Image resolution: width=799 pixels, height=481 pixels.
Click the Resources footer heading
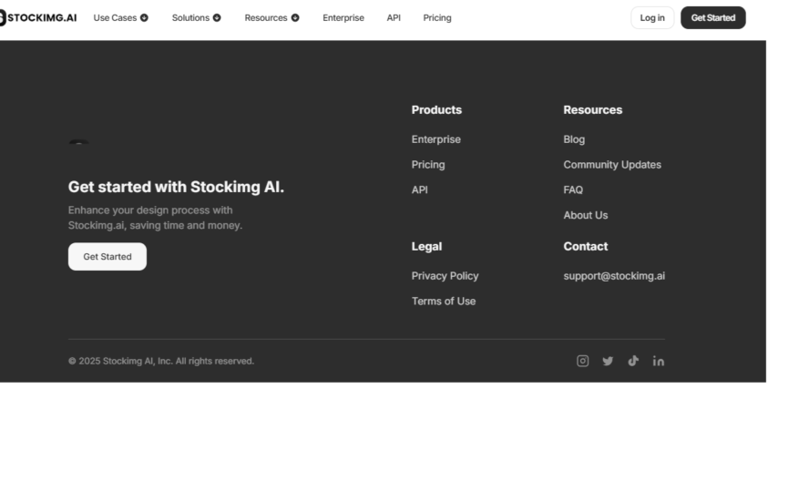[x=592, y=110]
